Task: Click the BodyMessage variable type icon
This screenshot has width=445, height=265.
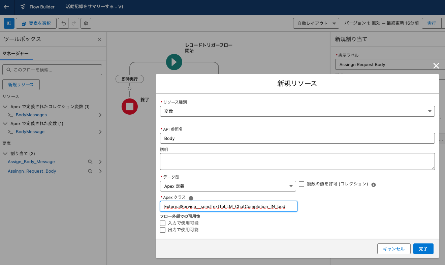Action: click(x=10, y=132)
